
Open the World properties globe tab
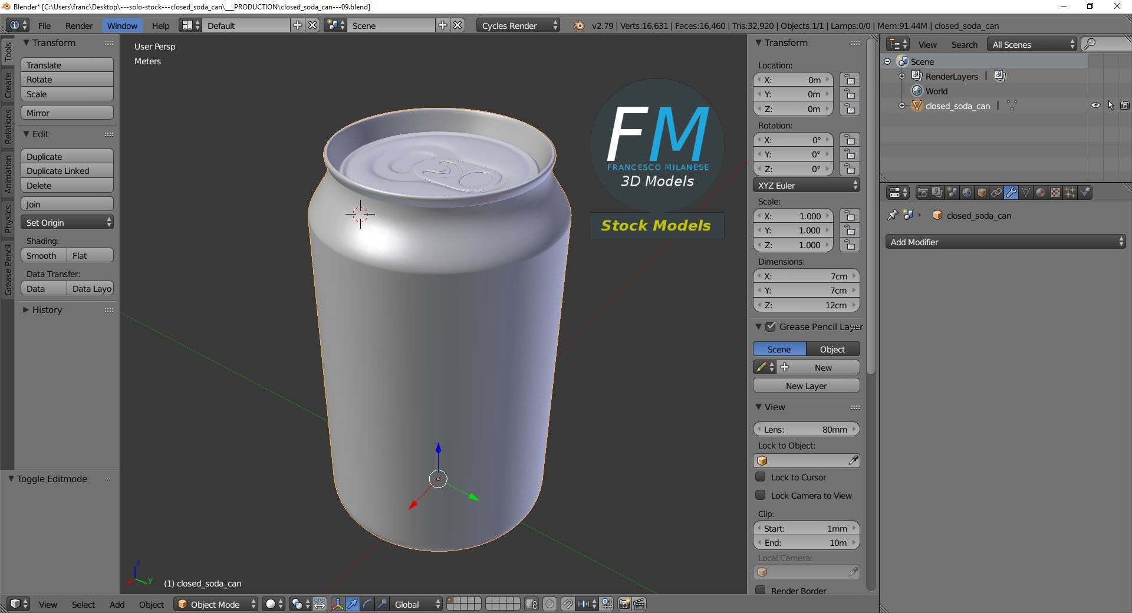967,192
